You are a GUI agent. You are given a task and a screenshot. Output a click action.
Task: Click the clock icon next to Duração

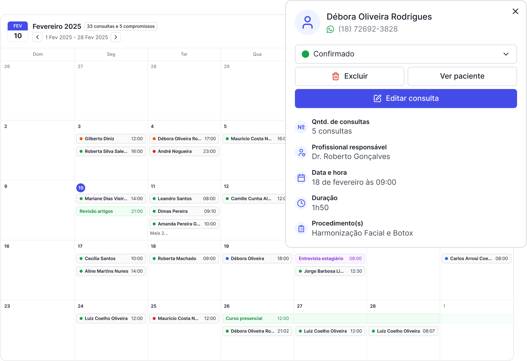[301, 203]
